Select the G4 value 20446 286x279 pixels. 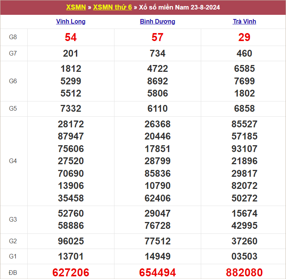[x=157, y=136]
